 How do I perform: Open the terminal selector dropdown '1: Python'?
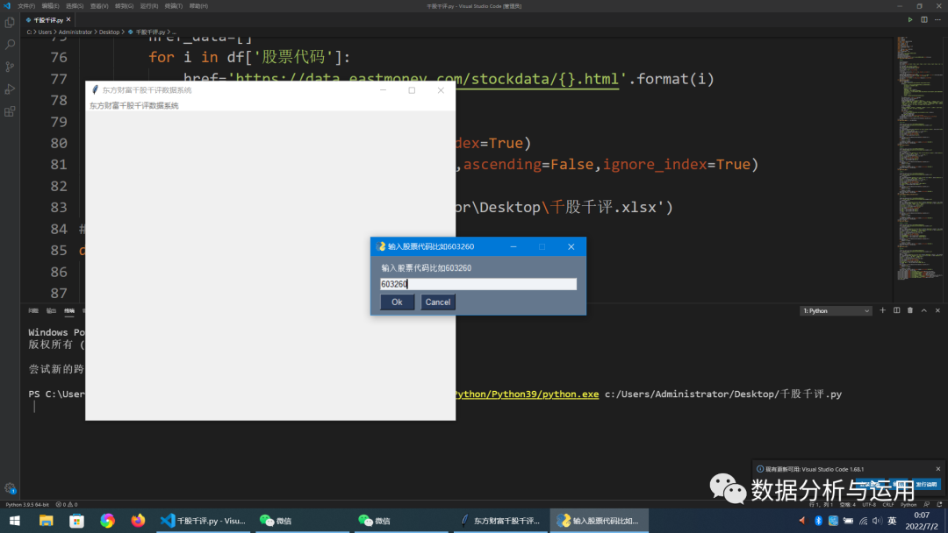[836, 311]
